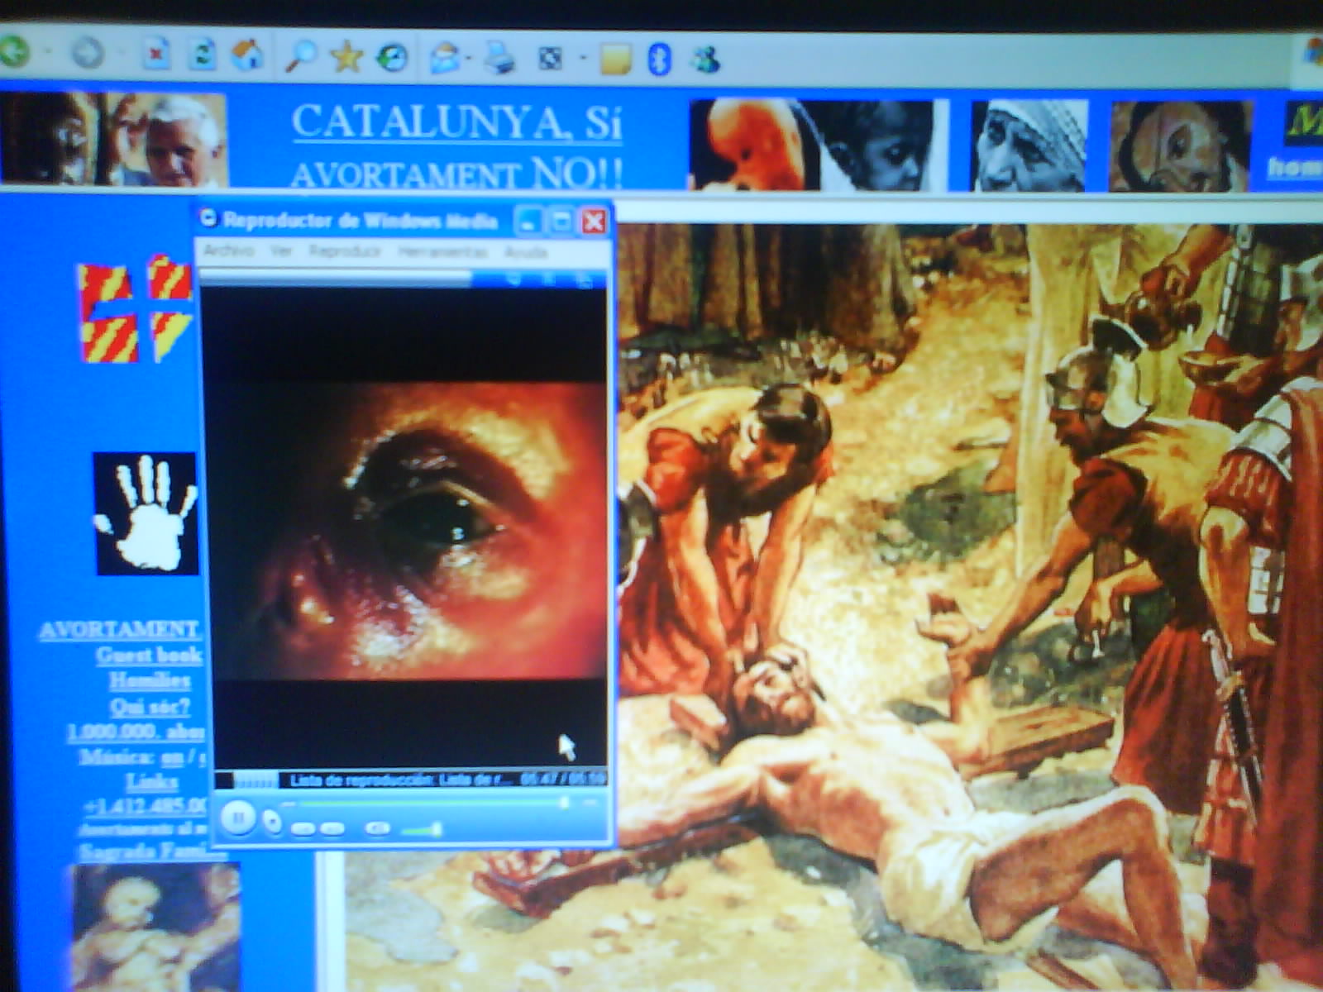Maximize the Windows Media Player window
Image resolution: width=1323 pixels, height=992 pixels.
(561, 221)
